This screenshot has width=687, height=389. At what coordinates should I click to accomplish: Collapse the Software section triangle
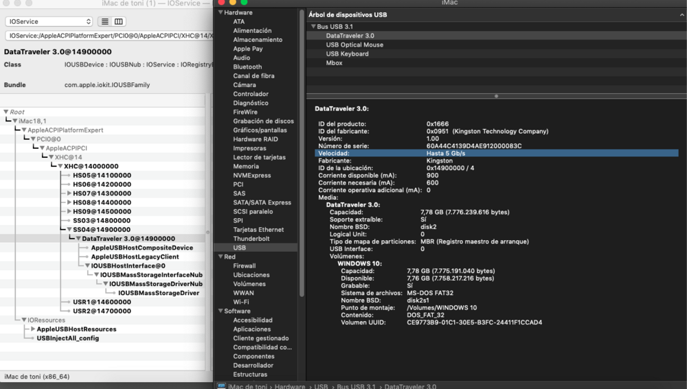click(x=221, y=311)
